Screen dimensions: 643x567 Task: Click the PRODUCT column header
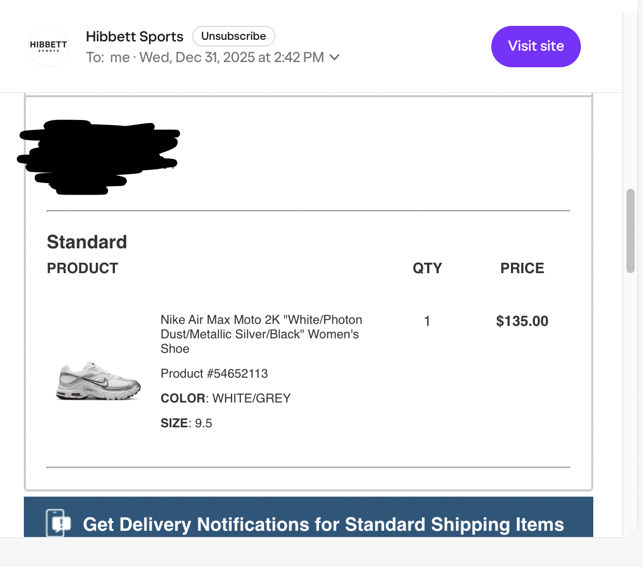(83, 268)
